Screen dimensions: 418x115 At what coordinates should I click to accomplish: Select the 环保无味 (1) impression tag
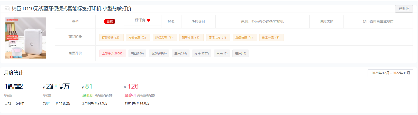(165, 37)
